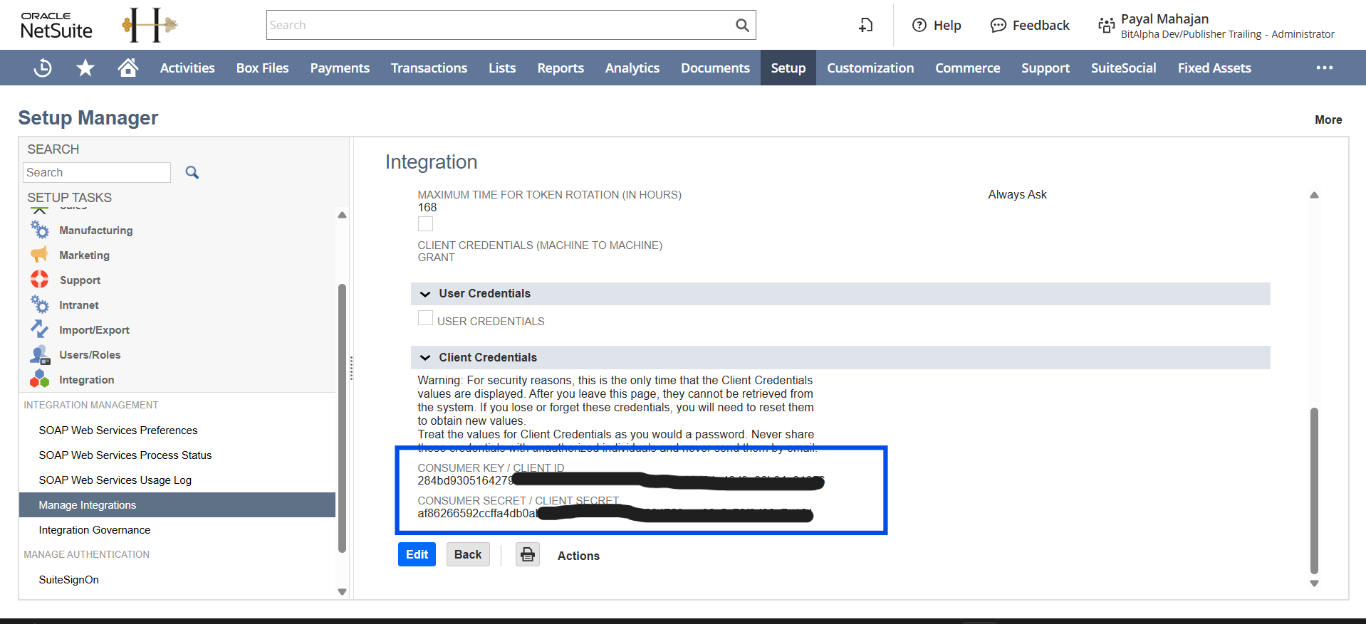The image size is (1366, 624).
Task: Open the Commerce menu
Action: 968,68
